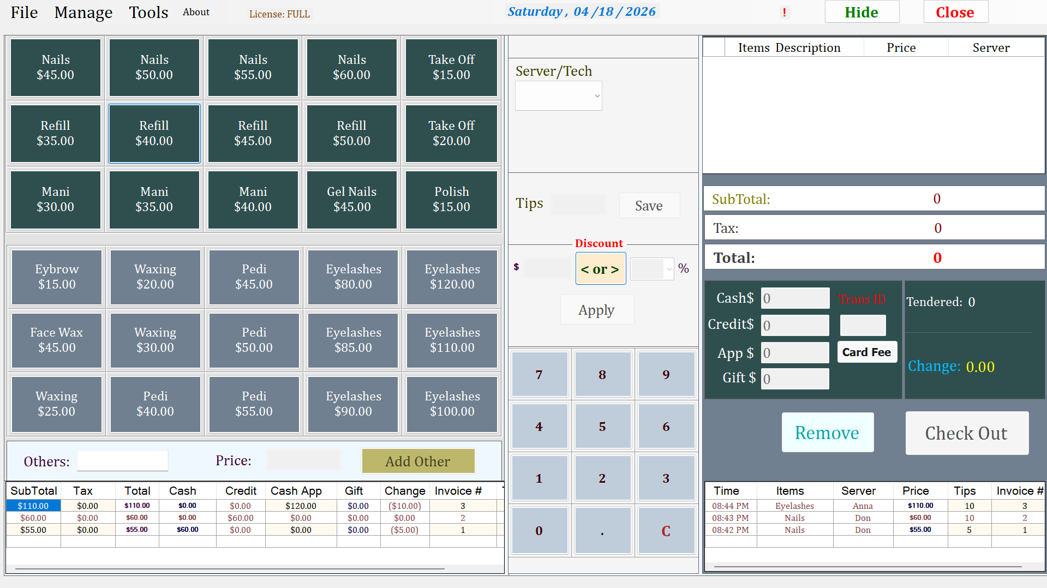Click the About menu item
This screenshot has height=588, width=1047.
click(x=195, y=11)
